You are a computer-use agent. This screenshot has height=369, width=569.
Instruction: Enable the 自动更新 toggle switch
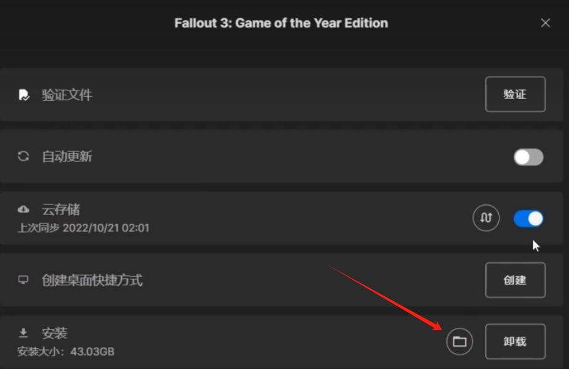coord(528,157)
